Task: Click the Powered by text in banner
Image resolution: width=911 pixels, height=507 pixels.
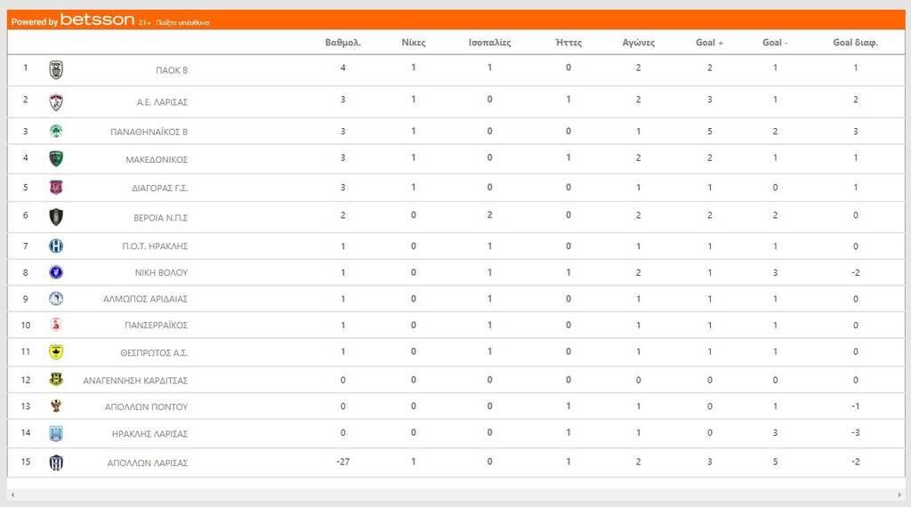Action: click(x=35, y=22)
